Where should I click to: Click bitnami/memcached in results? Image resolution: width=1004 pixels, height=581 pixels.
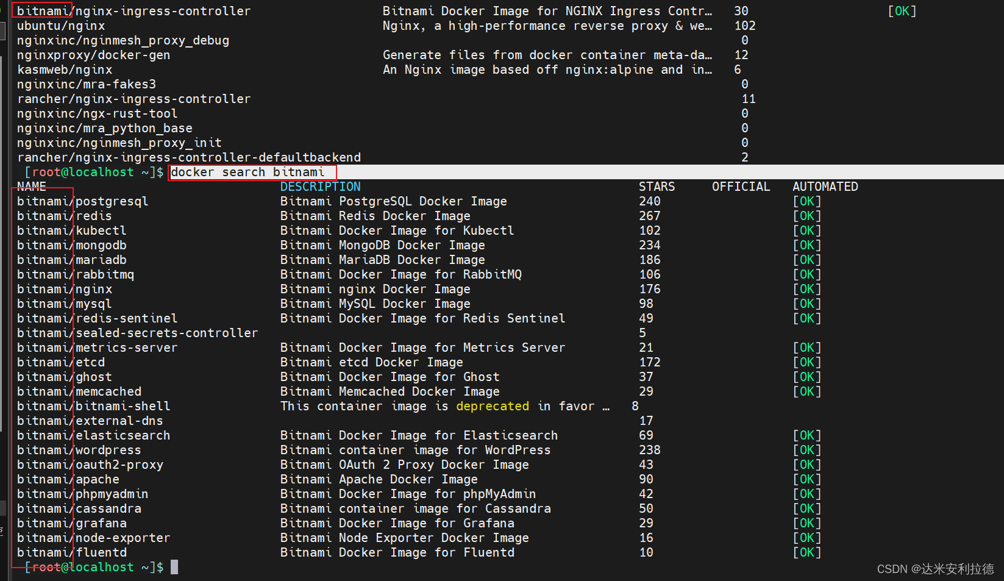(79, 391)
